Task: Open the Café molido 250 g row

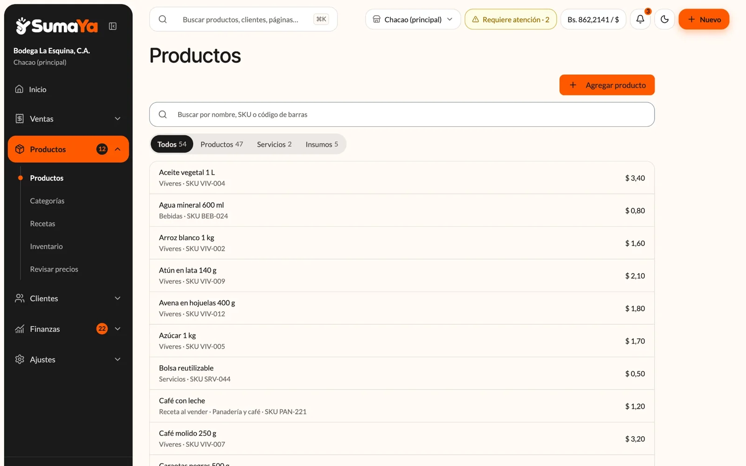Action: [402, 439]
